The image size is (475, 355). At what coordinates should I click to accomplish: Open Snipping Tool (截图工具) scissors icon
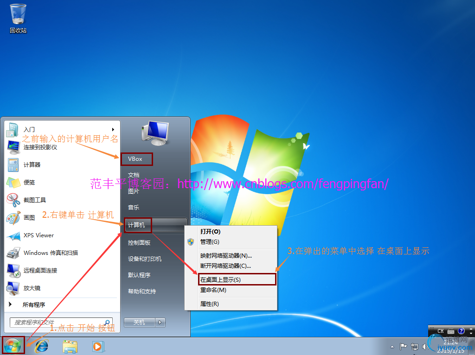click(x=13, y=200)
